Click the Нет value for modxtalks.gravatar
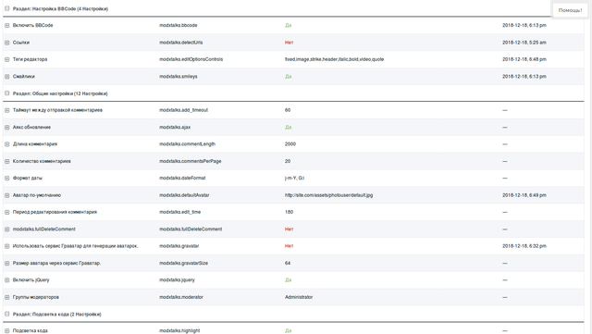 point(289,246)
